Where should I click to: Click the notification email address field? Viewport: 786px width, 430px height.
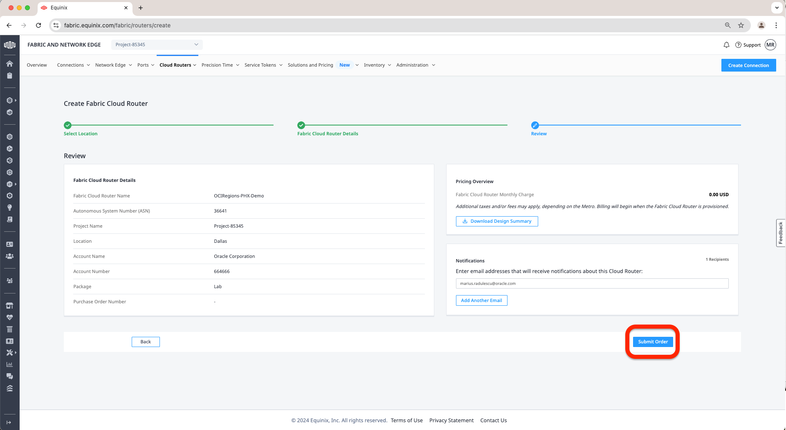592,283
